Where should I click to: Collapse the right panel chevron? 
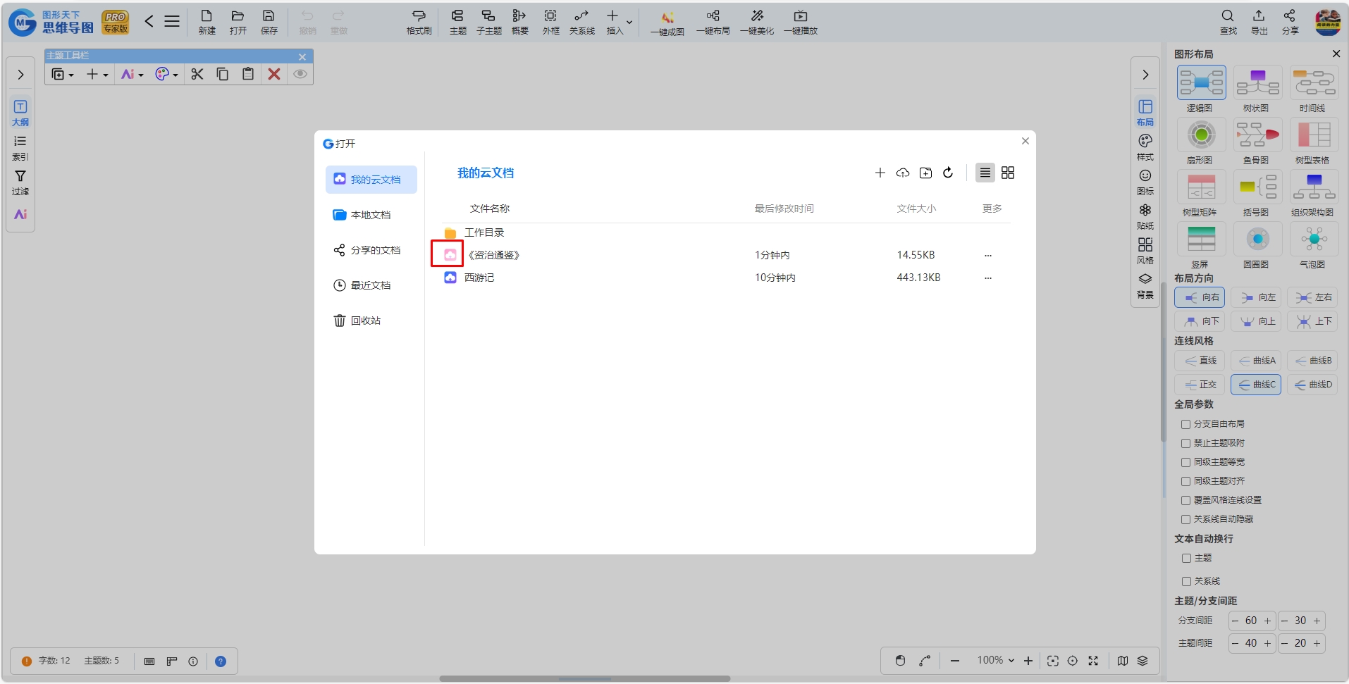pos(1145,75)
